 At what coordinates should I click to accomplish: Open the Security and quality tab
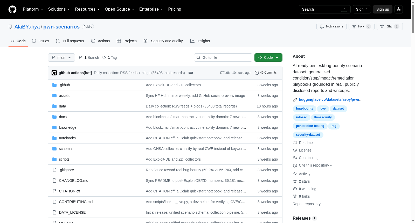click(x=163, y=41)
